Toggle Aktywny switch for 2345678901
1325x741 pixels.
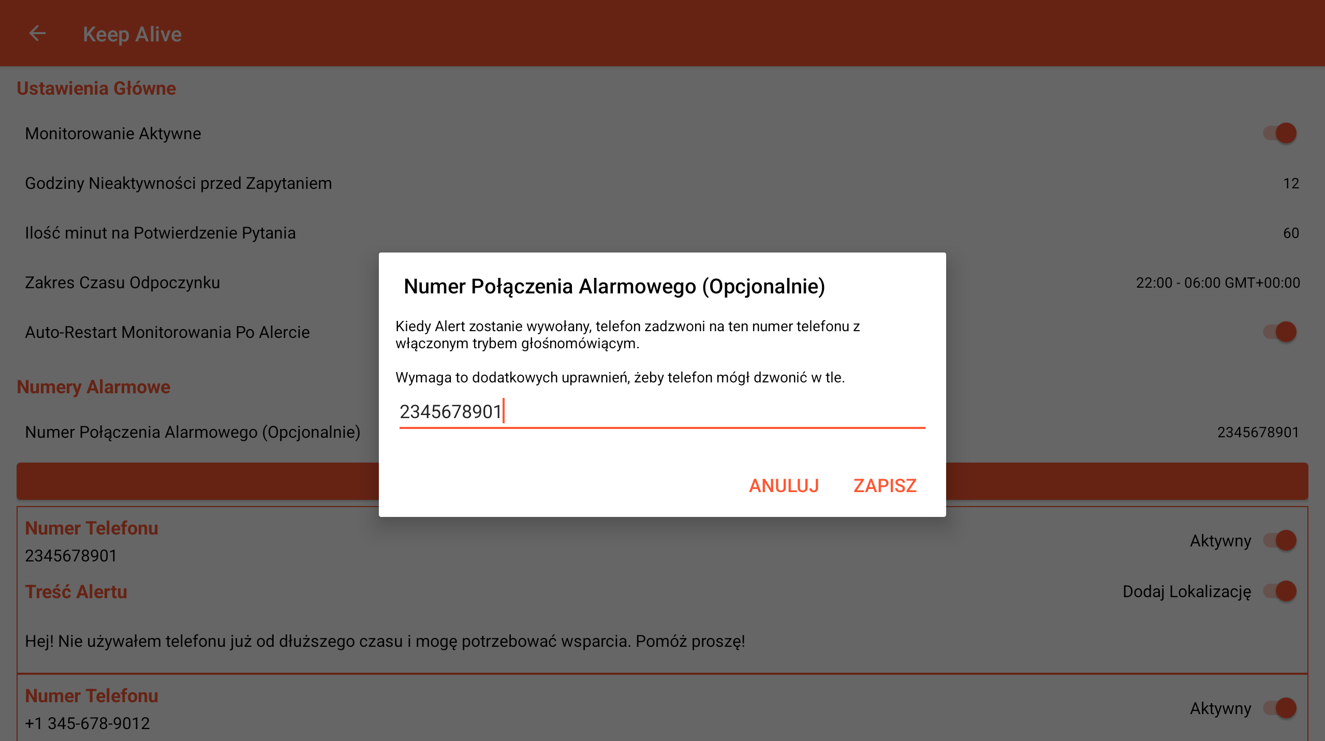pyautogui.click(x=1279, y=541)
